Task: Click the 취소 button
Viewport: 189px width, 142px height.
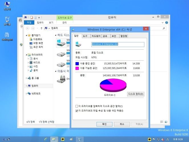Action: pyautogui.click(x=122, y=124)
